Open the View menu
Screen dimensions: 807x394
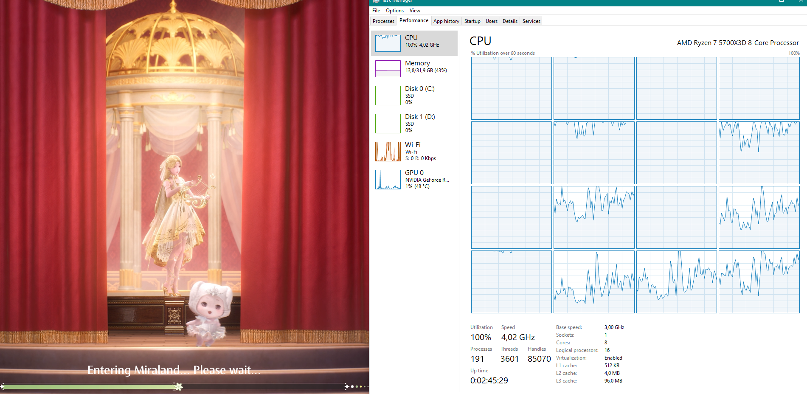(x=415, y=11)
